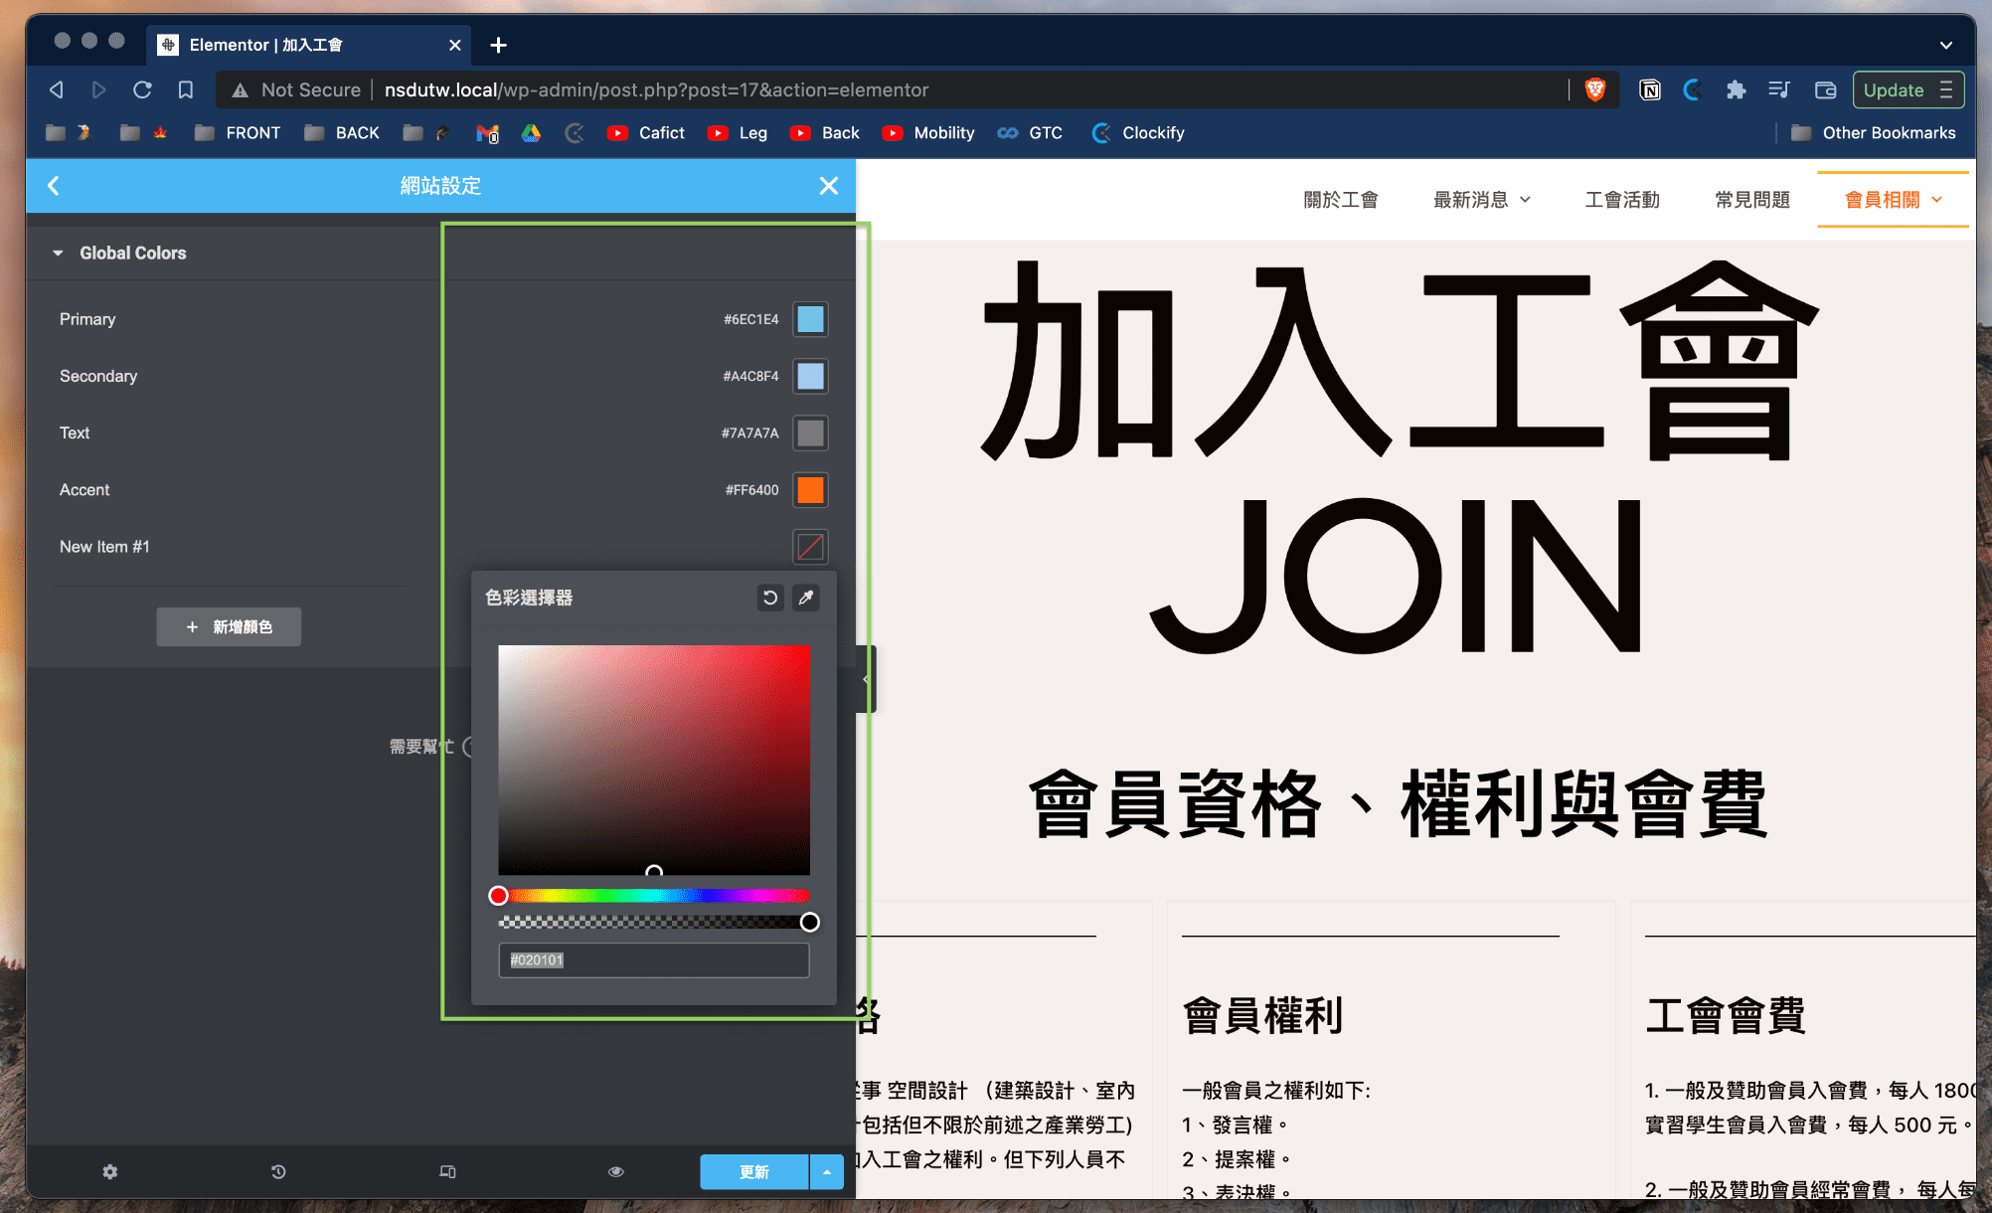
Task: Click the 新增顏色 add color button
Action: tap(229, 626)
